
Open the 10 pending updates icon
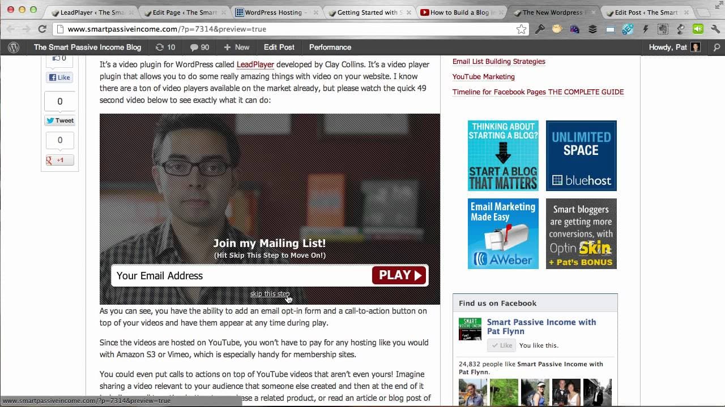(x=165, y=47)
